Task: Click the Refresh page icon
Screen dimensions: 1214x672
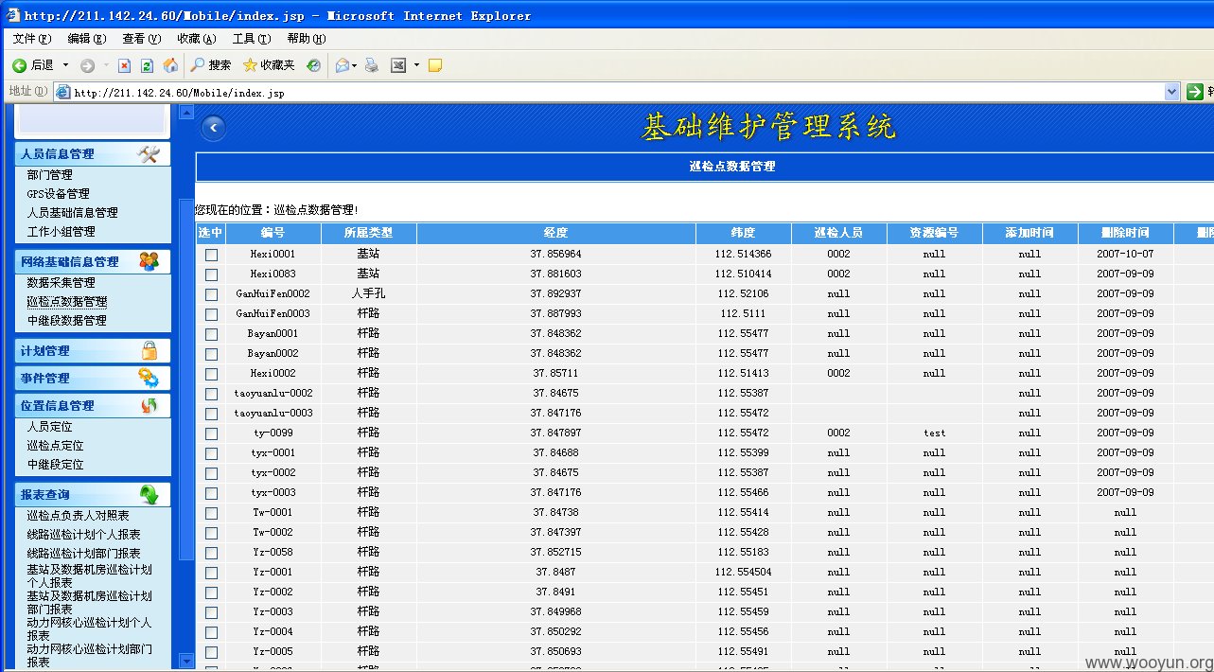Action: (147, 65)
